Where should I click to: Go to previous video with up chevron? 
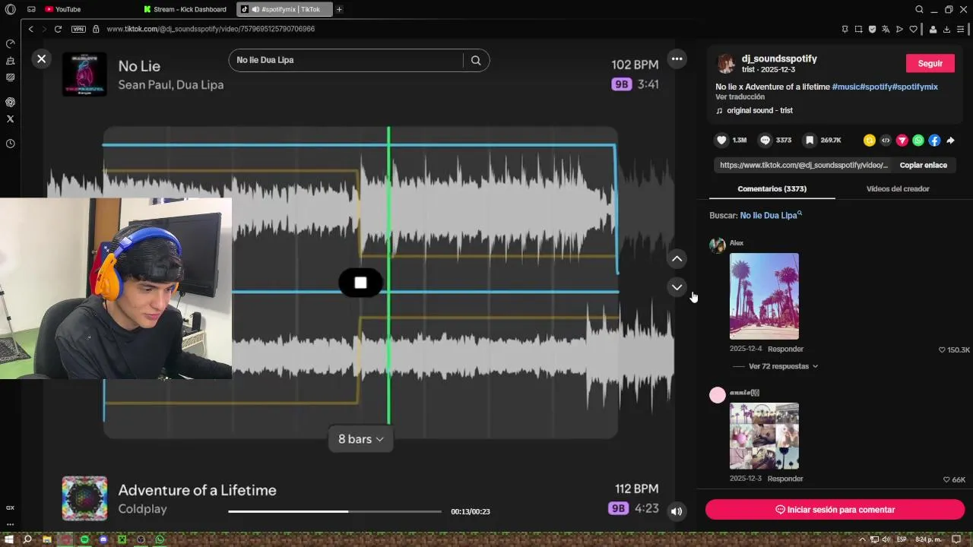[677, 259]
